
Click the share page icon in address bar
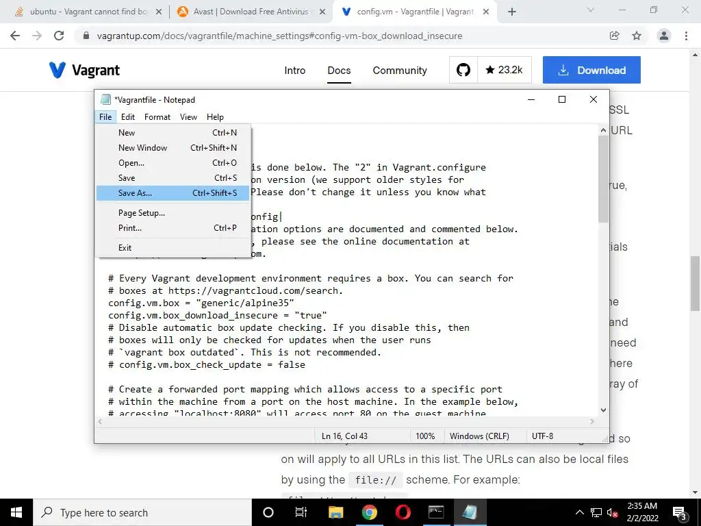(x=615, y=36)
